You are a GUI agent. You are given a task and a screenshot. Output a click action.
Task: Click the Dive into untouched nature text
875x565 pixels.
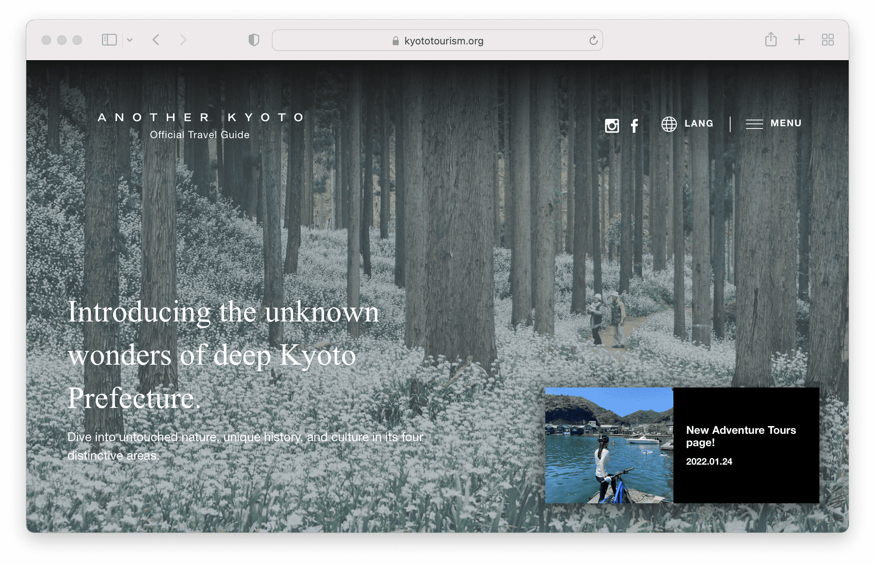tap(246, 446)
